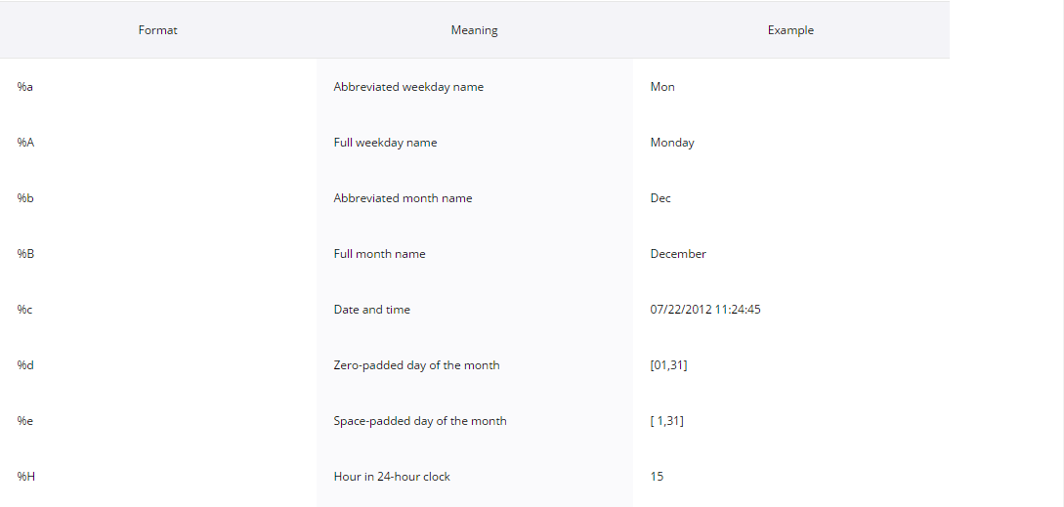Click 'Abbreviated month name' text
Viewport: 1064px width, 507px height.
404,198
